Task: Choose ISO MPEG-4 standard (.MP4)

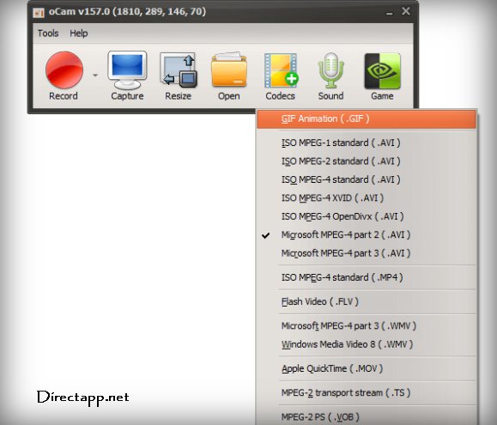Action: [x=367, y=277]
